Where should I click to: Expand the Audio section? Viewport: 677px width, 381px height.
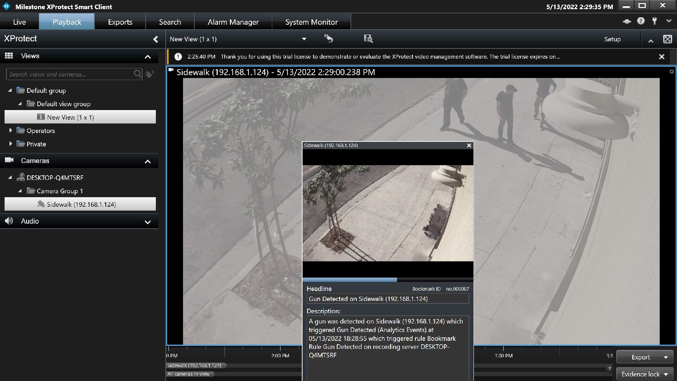click(x=148, y=222)
